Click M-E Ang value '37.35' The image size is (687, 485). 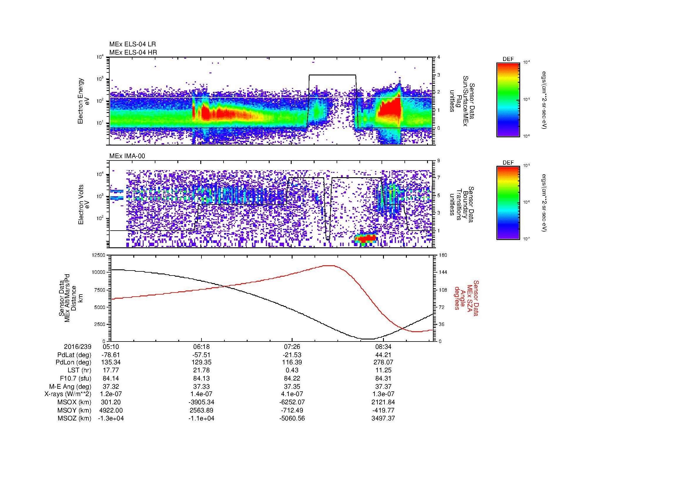[292, 387]
